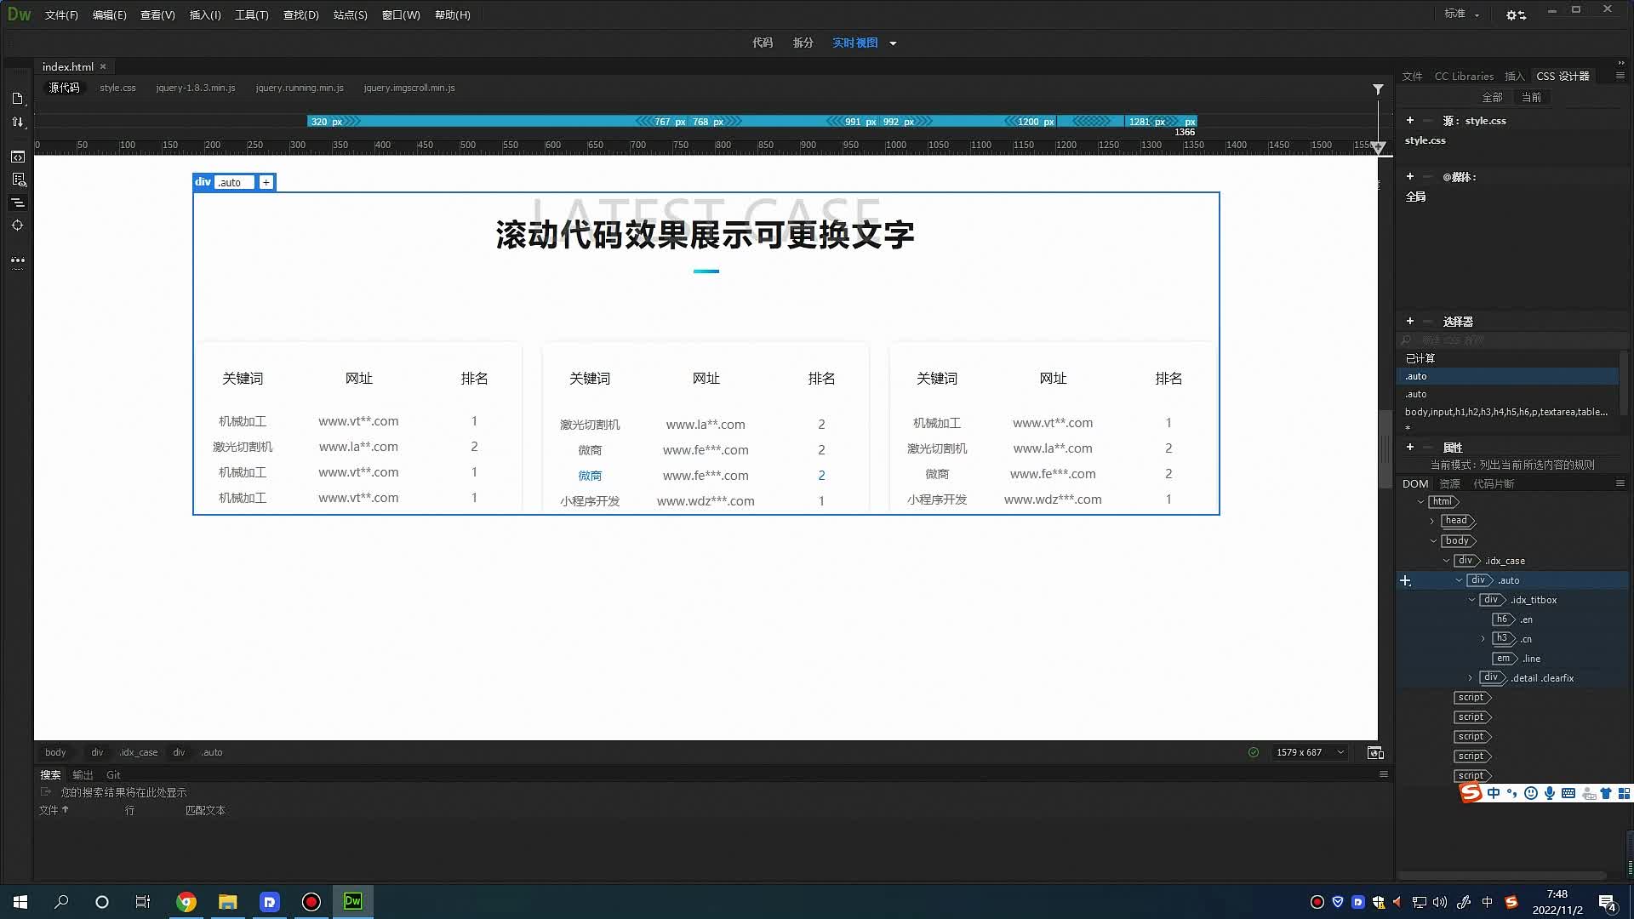Toggle Sogou 中 Chinese/English mode

pos(1494,793)
